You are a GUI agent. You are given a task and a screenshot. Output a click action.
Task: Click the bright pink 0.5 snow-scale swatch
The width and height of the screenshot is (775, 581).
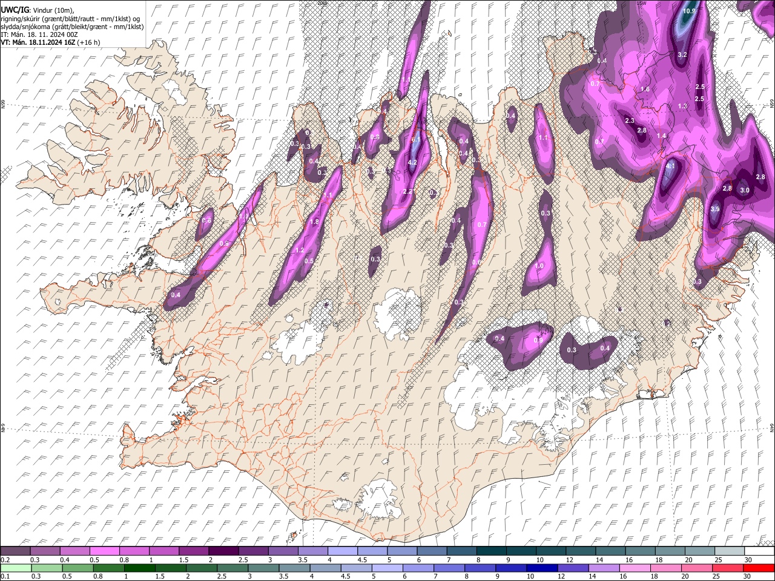pyautogui.click(x=105, y=551)
